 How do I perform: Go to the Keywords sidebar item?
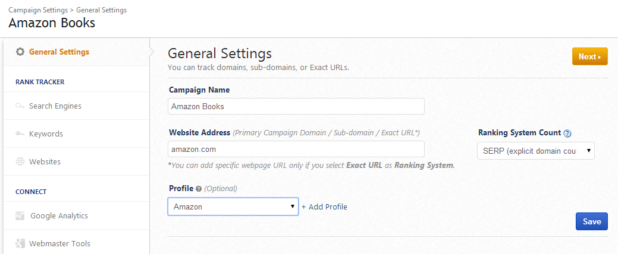46,134
